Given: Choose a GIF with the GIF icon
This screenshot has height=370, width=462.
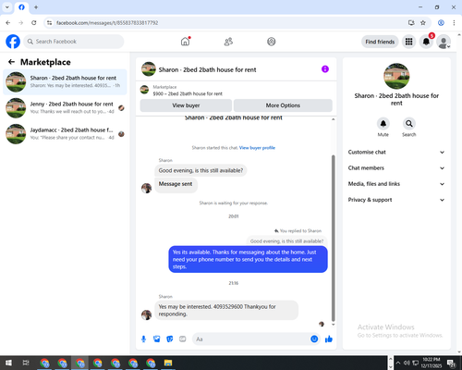Looking at the screenshot, I should [183, 339].
